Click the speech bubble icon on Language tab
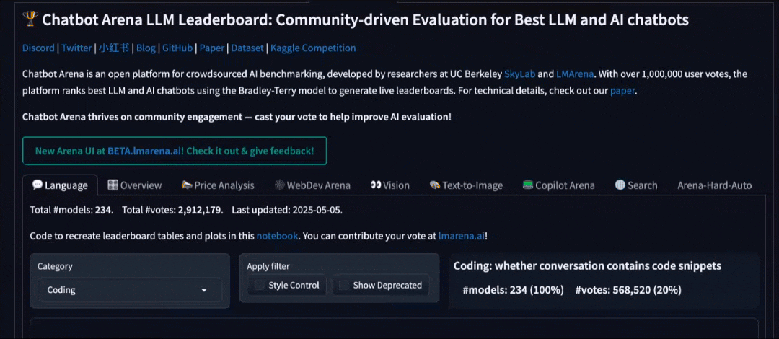This screenshot has width=779, height=339. point(38,185)
